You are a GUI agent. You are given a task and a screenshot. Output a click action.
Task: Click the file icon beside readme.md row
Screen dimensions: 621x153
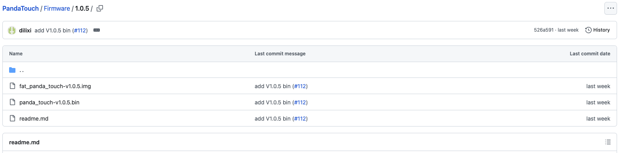coord(12,118)
